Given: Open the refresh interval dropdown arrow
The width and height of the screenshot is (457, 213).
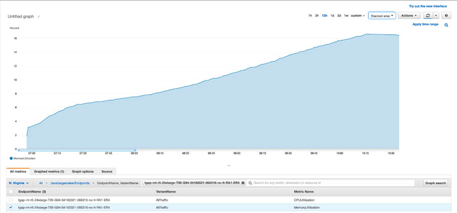Looking at the screenshot, I should pyautogui.click(x=436, y=15).
